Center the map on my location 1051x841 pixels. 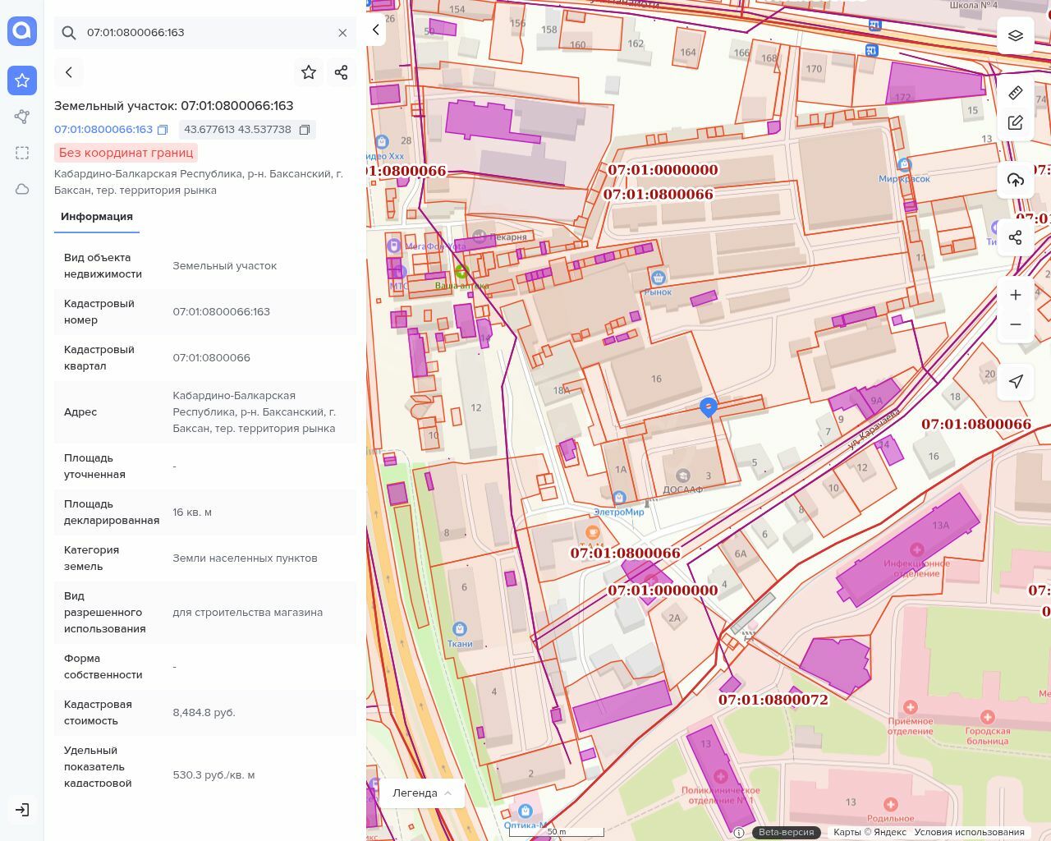[x=1016, y=381]
